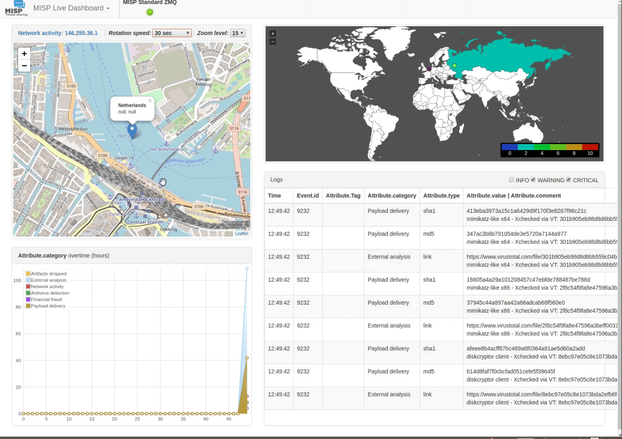Click the Attribute.category overtime chart title
This screenshot has height=439, width=622.
pos(63,255)
